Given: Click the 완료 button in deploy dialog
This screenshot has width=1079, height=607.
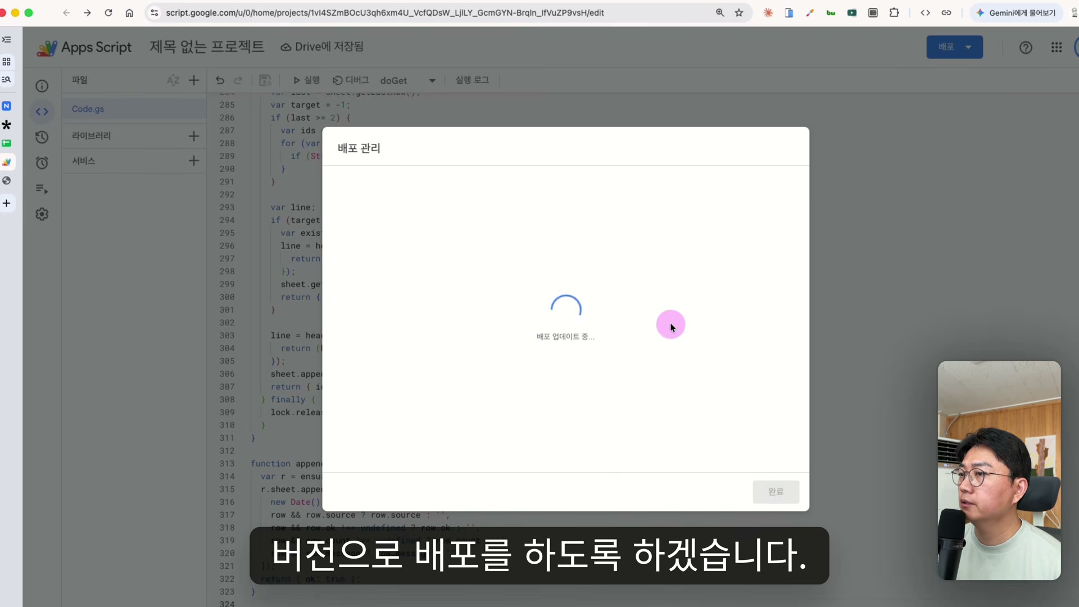Looking at the screenshot, I should pyautogui.click(x=776, y=492).
